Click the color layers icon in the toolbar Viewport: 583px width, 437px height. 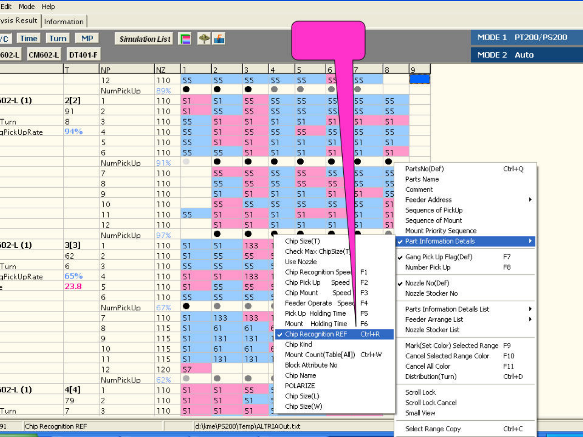tap(185, 39)
